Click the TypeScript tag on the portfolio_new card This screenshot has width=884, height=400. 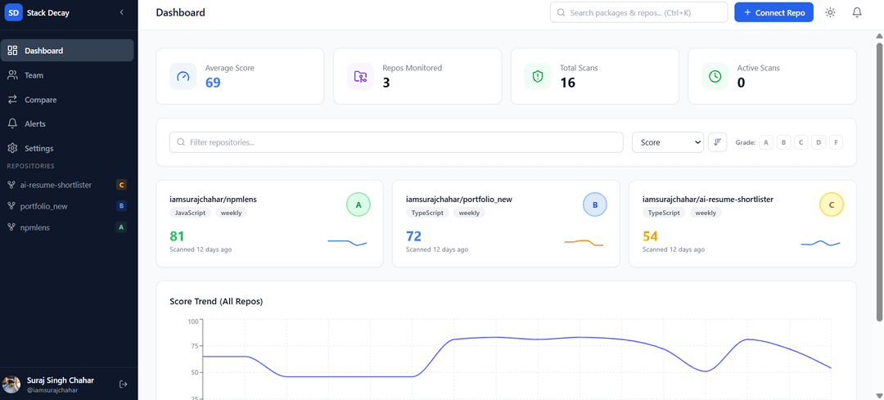(427, 213)
